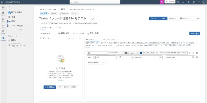Click the 日付 condition field
The height and width of the screenshot is (103, 207).
point(106,57)
